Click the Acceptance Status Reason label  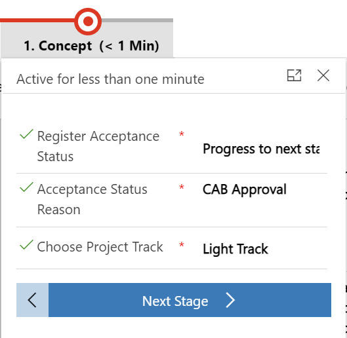(92, 199)
